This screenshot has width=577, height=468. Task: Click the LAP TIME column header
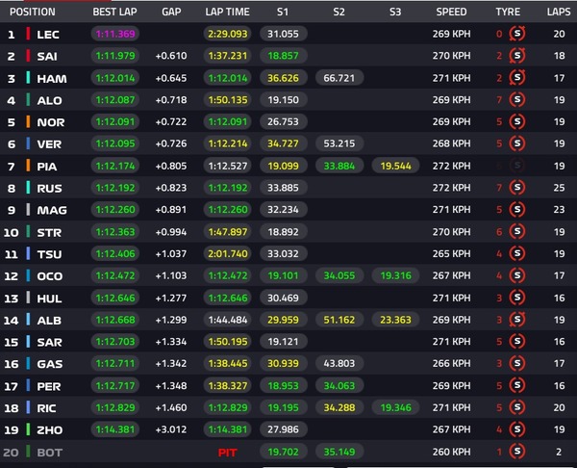227,12
